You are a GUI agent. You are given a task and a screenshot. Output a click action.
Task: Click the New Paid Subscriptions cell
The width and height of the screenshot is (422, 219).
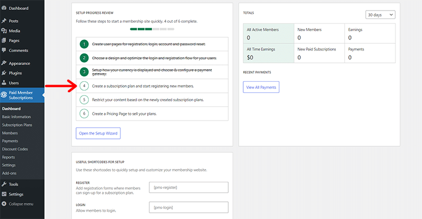(319, 53)
